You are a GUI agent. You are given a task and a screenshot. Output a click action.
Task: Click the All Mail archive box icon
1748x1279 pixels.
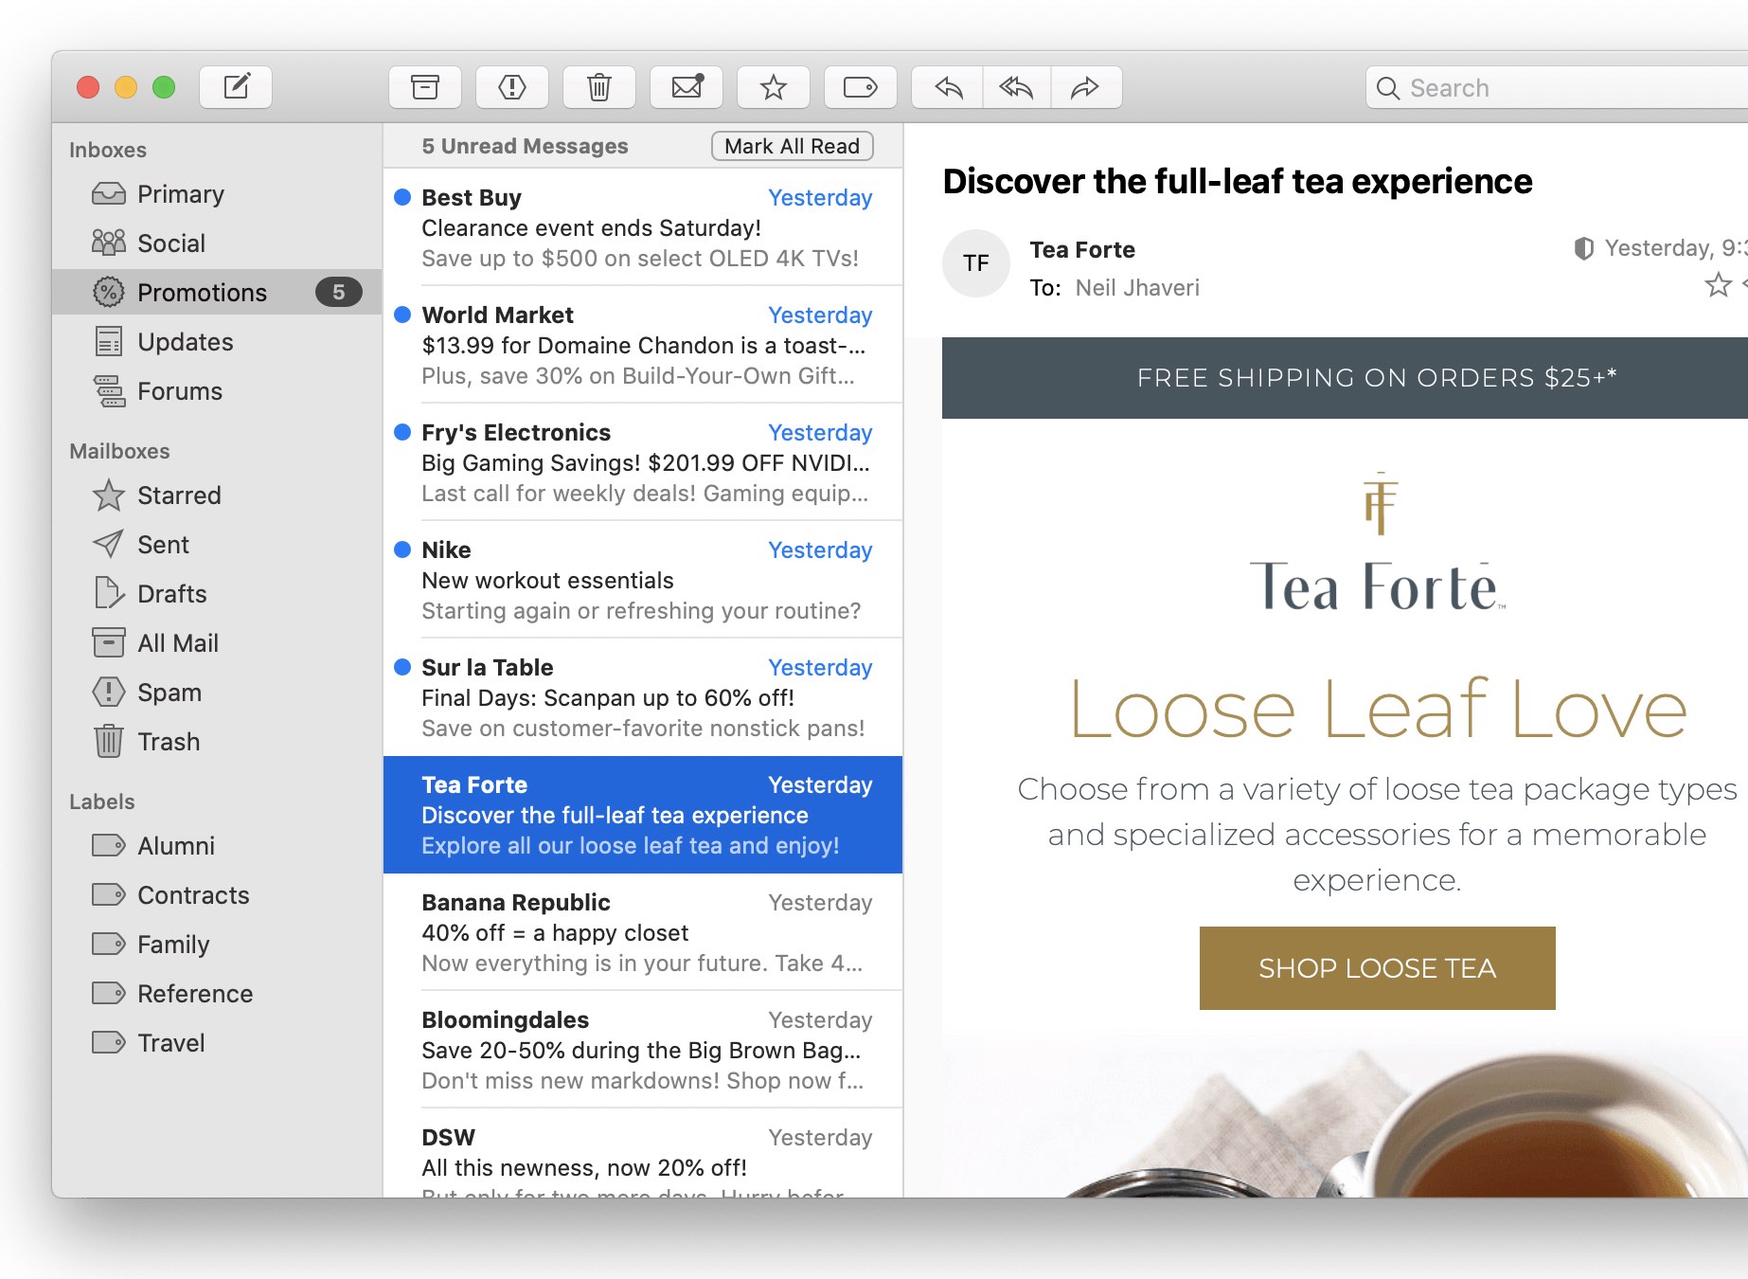coord(109,643)
